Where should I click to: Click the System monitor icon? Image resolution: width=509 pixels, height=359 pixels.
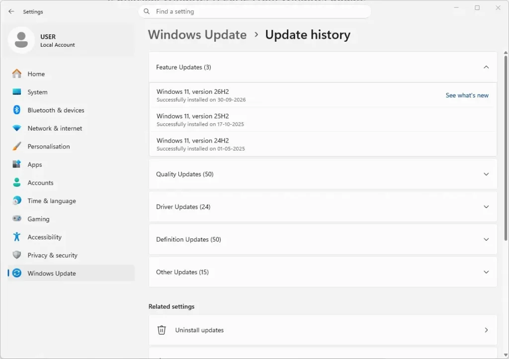pos(17,92)
